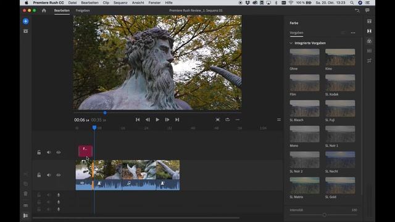The width and height of the screenshot is (395, 222).
Task: Open the Premiere Rush CC app menu
Action: 48,2
